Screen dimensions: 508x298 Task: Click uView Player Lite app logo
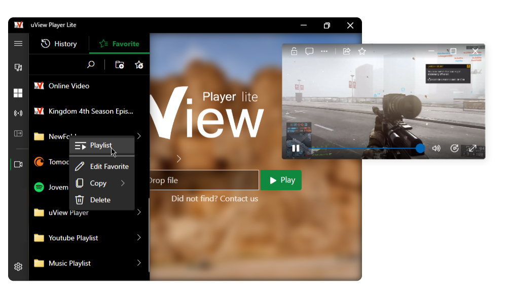coord(19,25)
